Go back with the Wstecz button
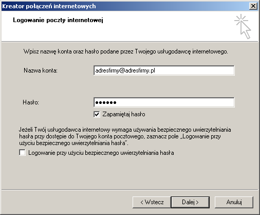This screenshot has height=215, width=260. pos(152,202)
